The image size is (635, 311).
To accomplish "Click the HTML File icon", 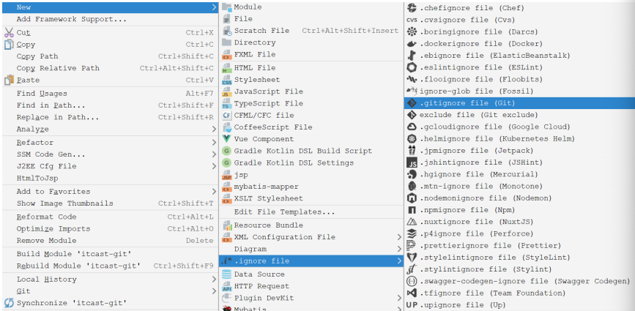I will pos(227,68).
